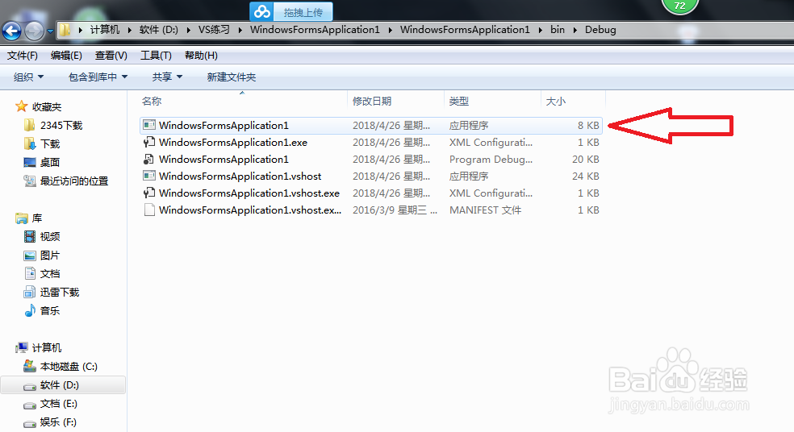Select 软件 (D:) drive in sidebar
The image size is (794, 432).
click(63, 385)
